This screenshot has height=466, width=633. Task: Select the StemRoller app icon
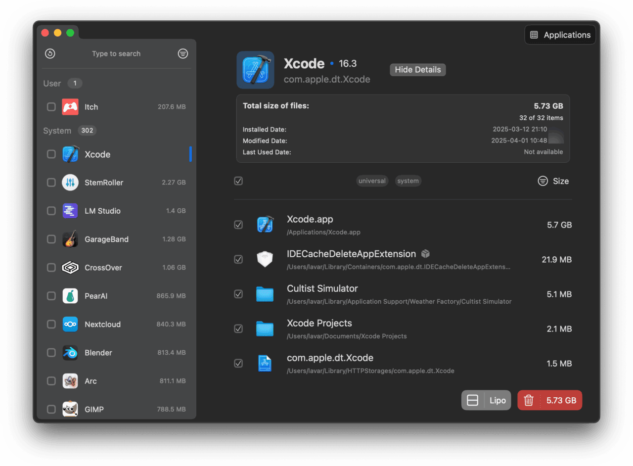click(70, 183)
